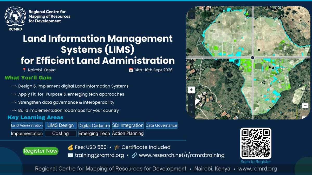Click the "Nairobi, Kenya" text under the title

click(x=42, y=70)
